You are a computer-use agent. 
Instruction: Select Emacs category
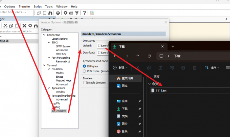(x=60, y=77)
